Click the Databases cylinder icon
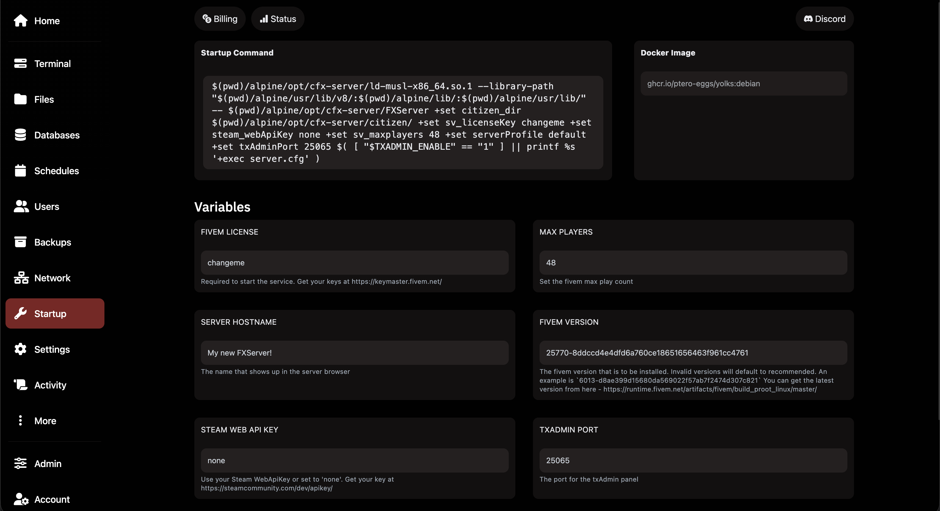This screenshot has width=940, height=511. click(x=20, y=135)
